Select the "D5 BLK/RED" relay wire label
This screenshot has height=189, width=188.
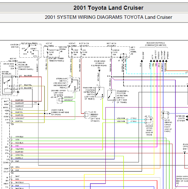26,76
